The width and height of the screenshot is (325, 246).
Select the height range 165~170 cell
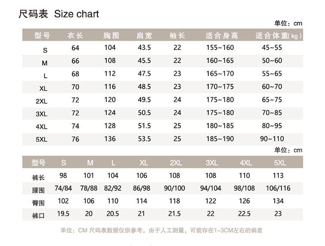(x=220, y=74)
